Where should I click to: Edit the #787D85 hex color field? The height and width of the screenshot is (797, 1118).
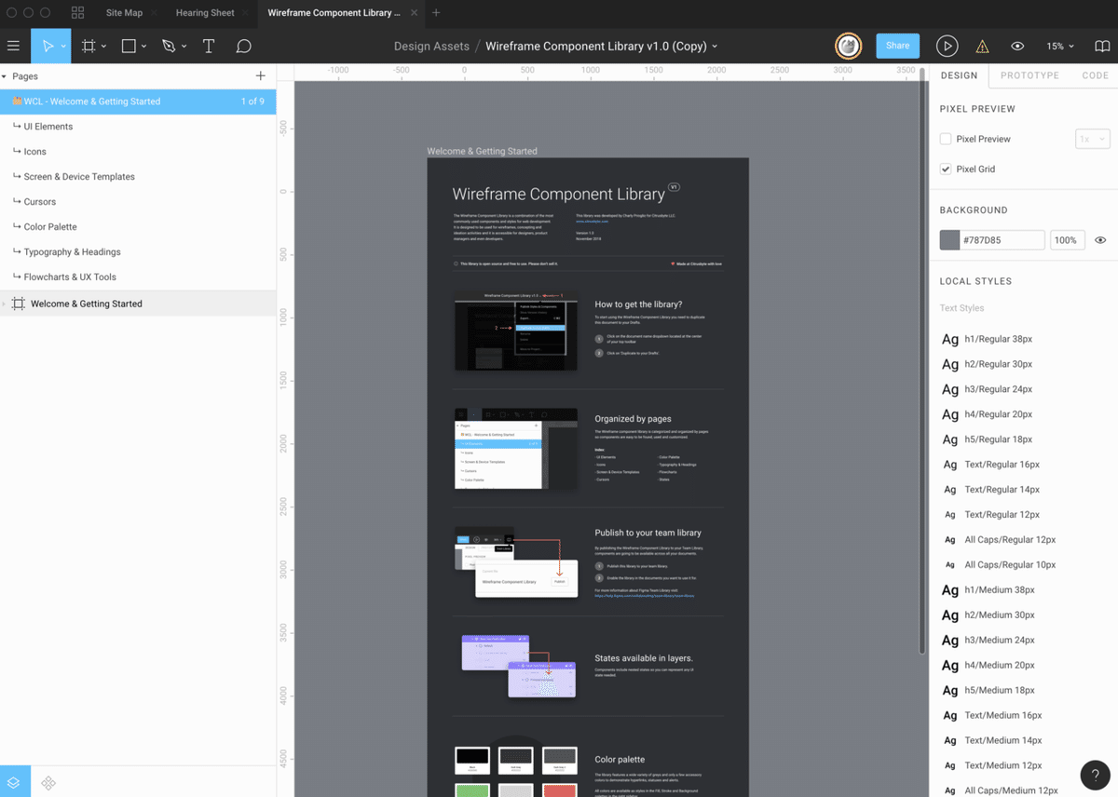(x=1002, y=240)
